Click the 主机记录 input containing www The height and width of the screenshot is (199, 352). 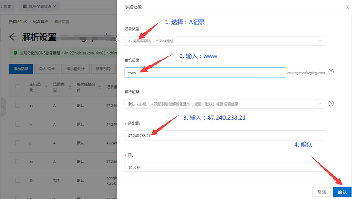[204, 72]
